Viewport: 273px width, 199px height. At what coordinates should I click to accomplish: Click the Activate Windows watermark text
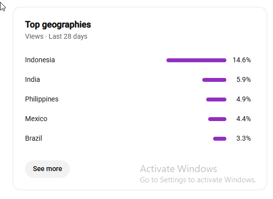tap(178, 169)
